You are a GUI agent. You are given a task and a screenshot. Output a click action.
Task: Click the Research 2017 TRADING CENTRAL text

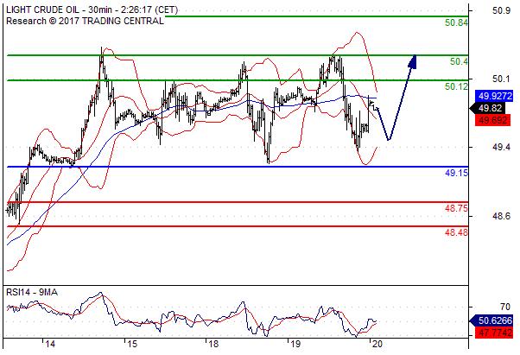click(x=85, y=21)
